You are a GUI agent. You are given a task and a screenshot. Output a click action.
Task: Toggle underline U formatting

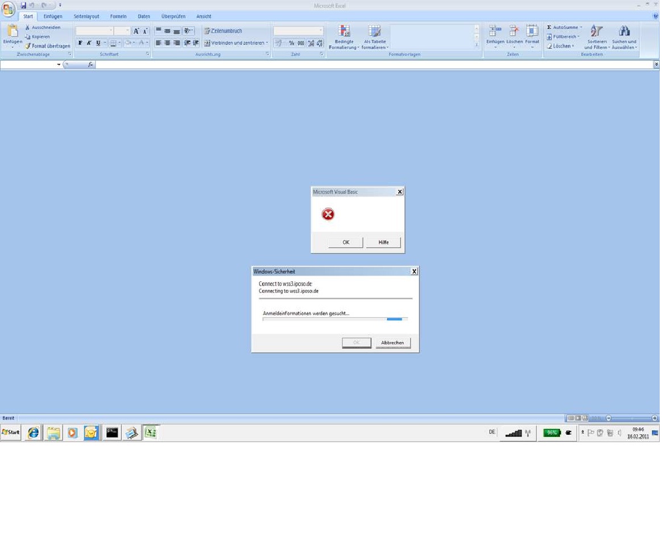[98, 43]
